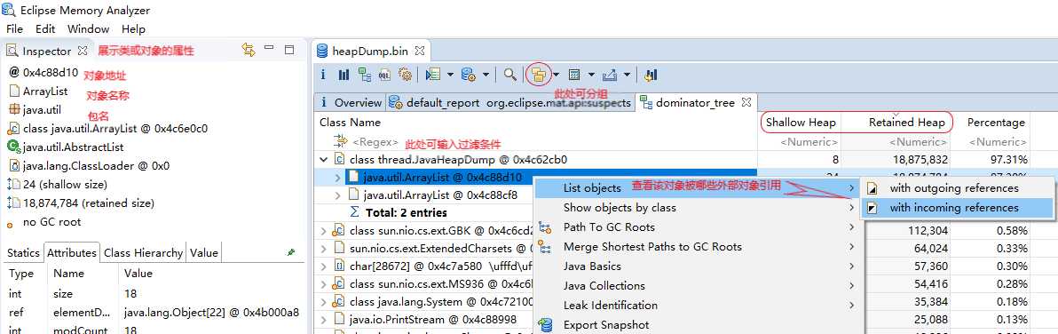This screenshot has height=334, width=1058.
Task: Open the Overview info toolbar icon
Action: click(323, 75)
